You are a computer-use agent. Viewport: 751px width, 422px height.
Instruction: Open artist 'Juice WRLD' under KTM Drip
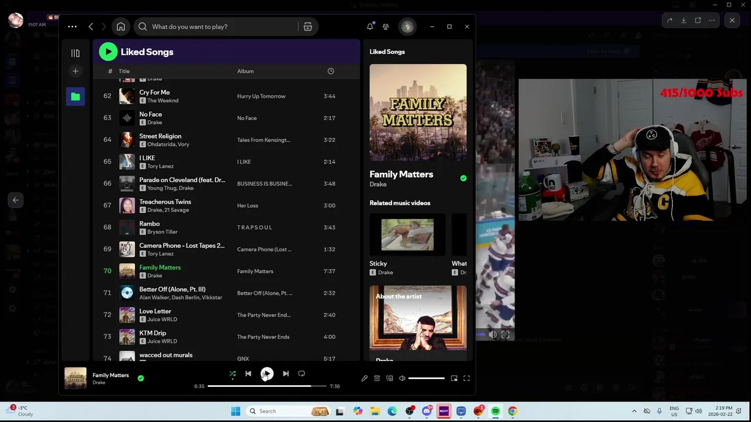click(162, 341)
